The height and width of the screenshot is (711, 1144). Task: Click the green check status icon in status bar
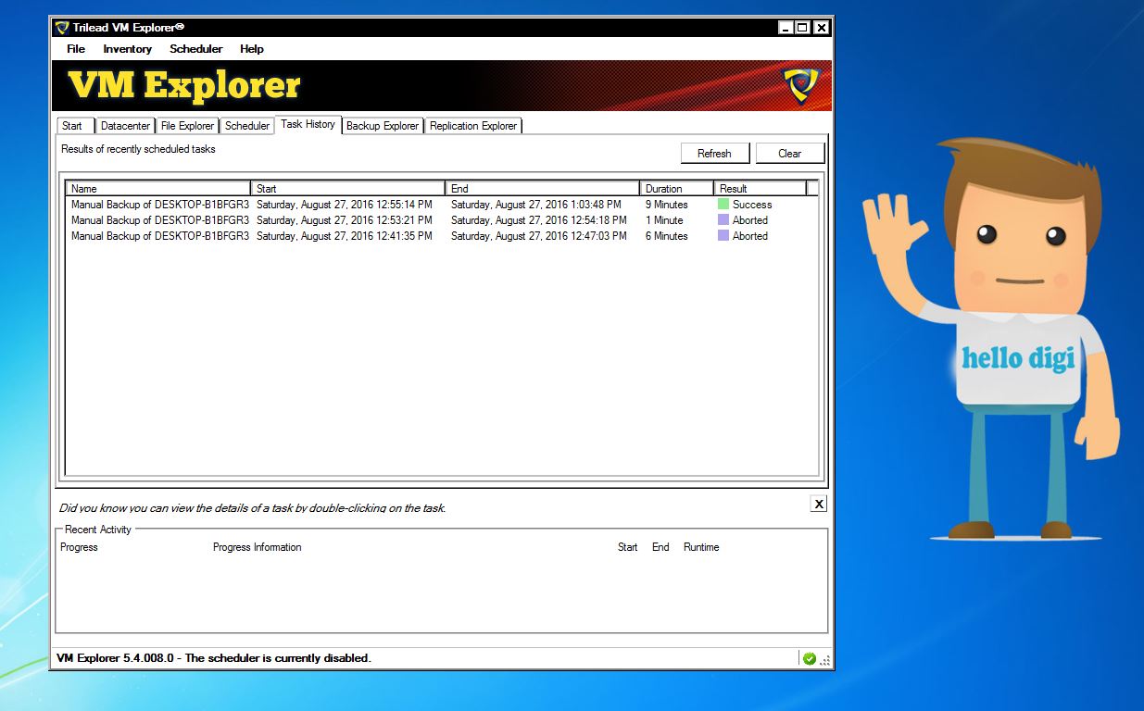tap(809, 658)
